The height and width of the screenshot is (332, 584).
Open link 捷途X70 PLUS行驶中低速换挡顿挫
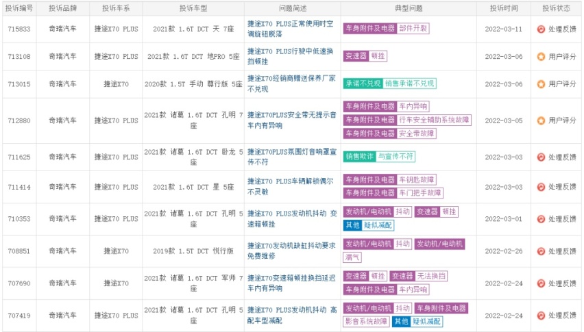290,56
